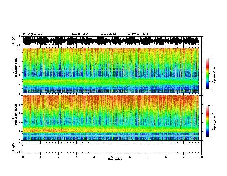This screenshot has height=176, width=227.
Task: Click the "-3" label on ch.1 color scale
Action: pyautogui.click(x=212, y=58)
